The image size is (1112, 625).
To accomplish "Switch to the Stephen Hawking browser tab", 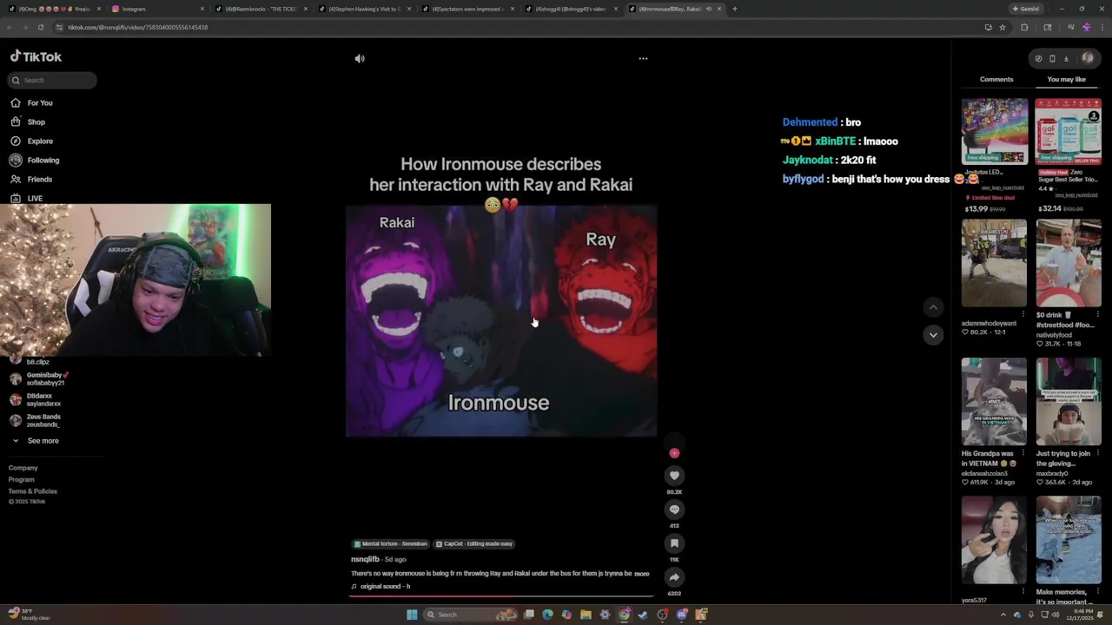I will click(366, 9).
